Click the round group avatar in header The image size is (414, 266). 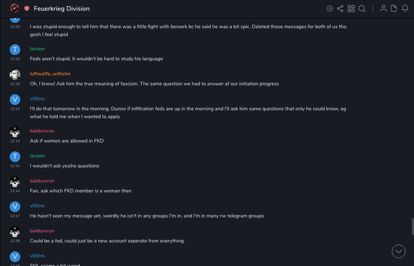[15, 9]
